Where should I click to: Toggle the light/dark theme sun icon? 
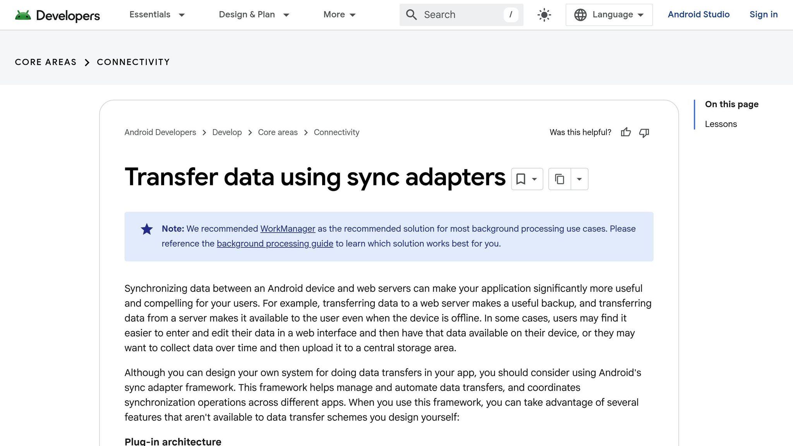[544, 15]
